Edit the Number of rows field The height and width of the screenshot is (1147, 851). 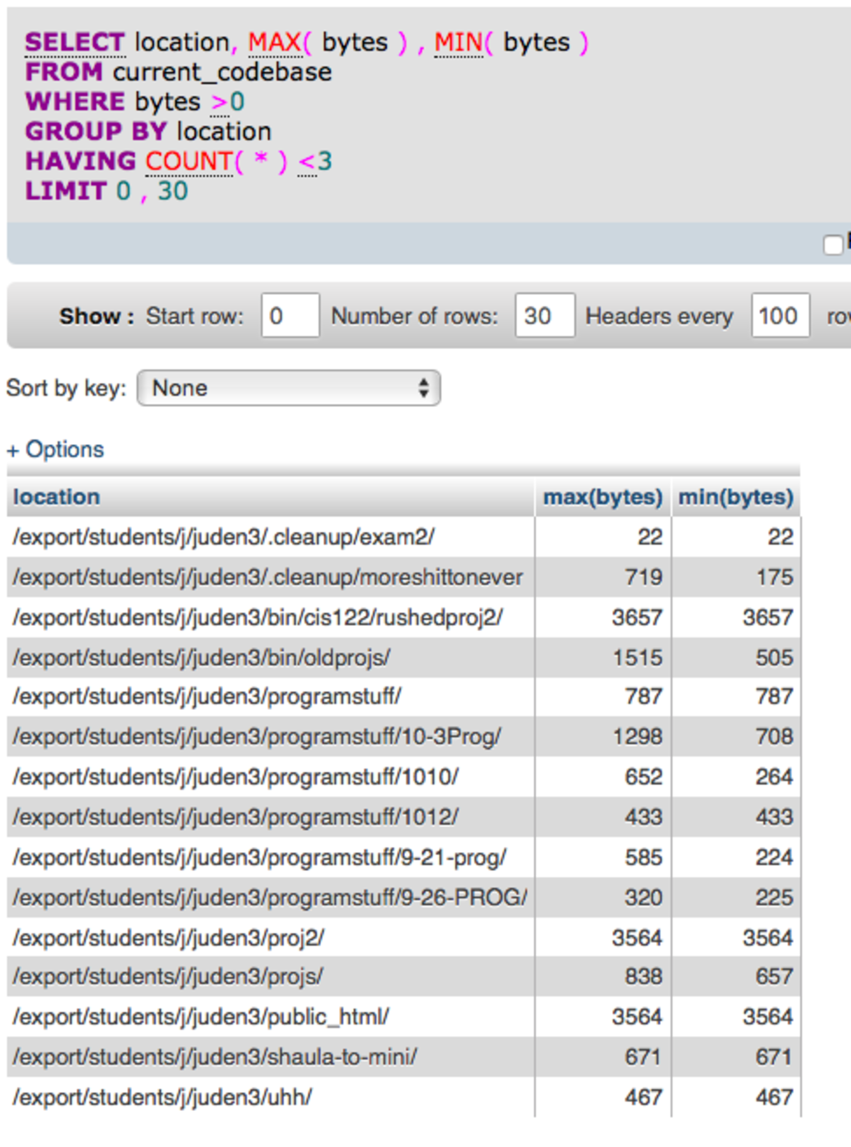point(544,316)
